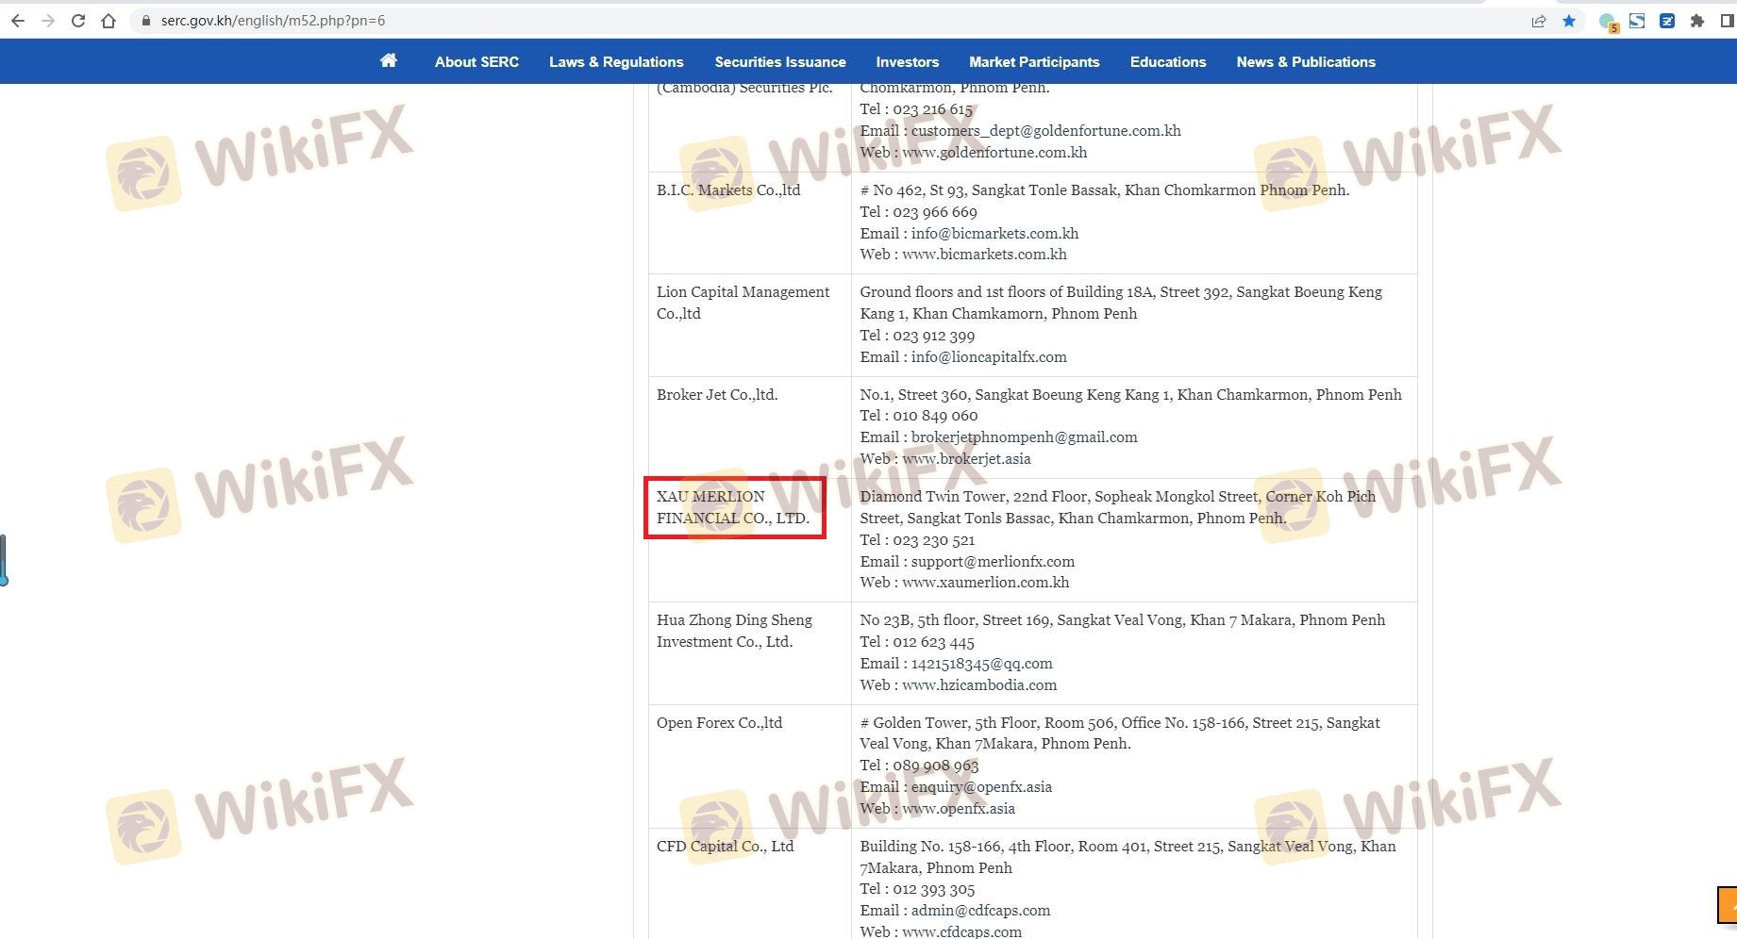Expand the Market Participants menu
1737x939 pixels.
(1034, 62)
